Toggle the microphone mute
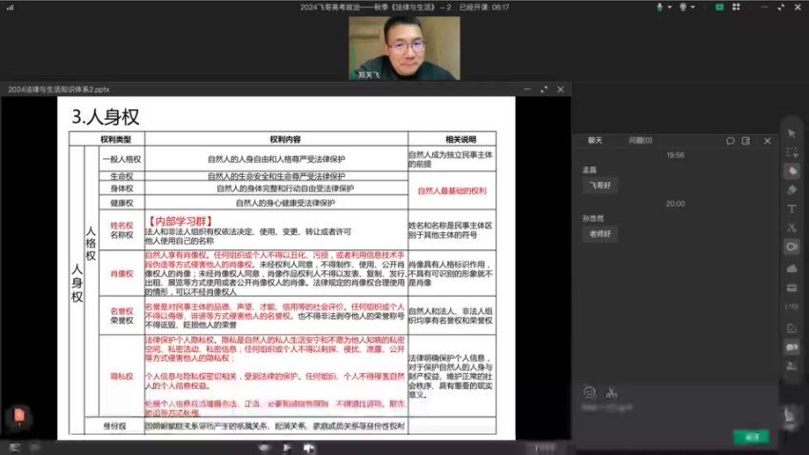The height and width of the screenshot is (455, 809). [x=660, y=7]
